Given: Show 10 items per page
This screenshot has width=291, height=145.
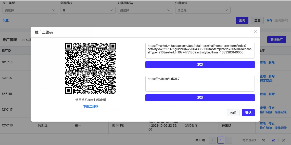Looking at the screenshot, I should pyautogui.click(x=263, y=140).
